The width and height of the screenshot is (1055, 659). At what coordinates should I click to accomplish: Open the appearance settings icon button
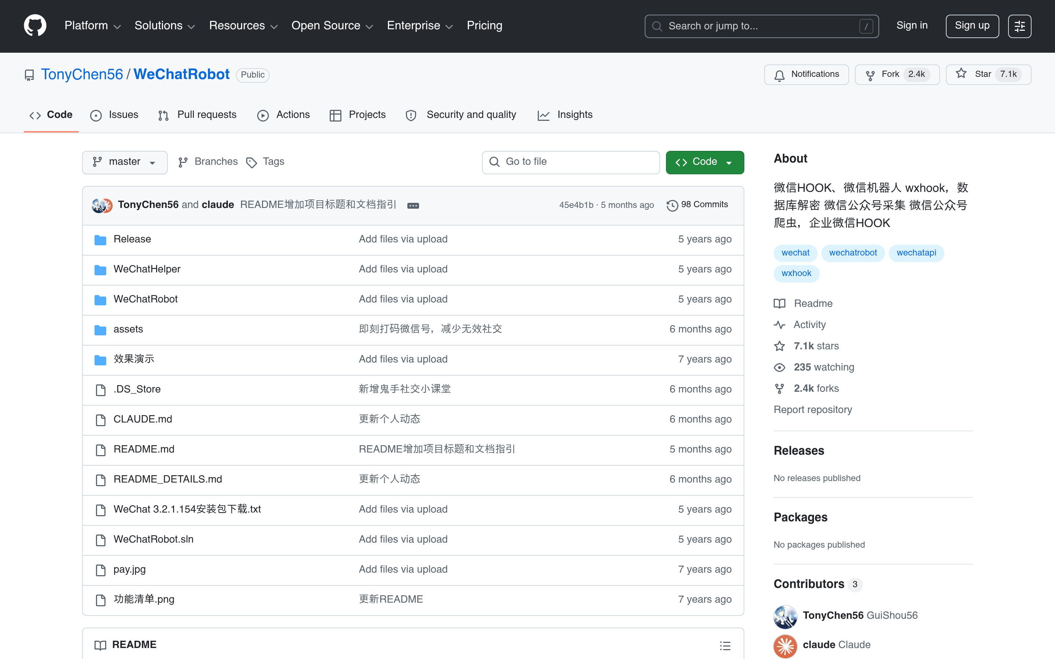pyautogui.click(x=1019, y=26)
